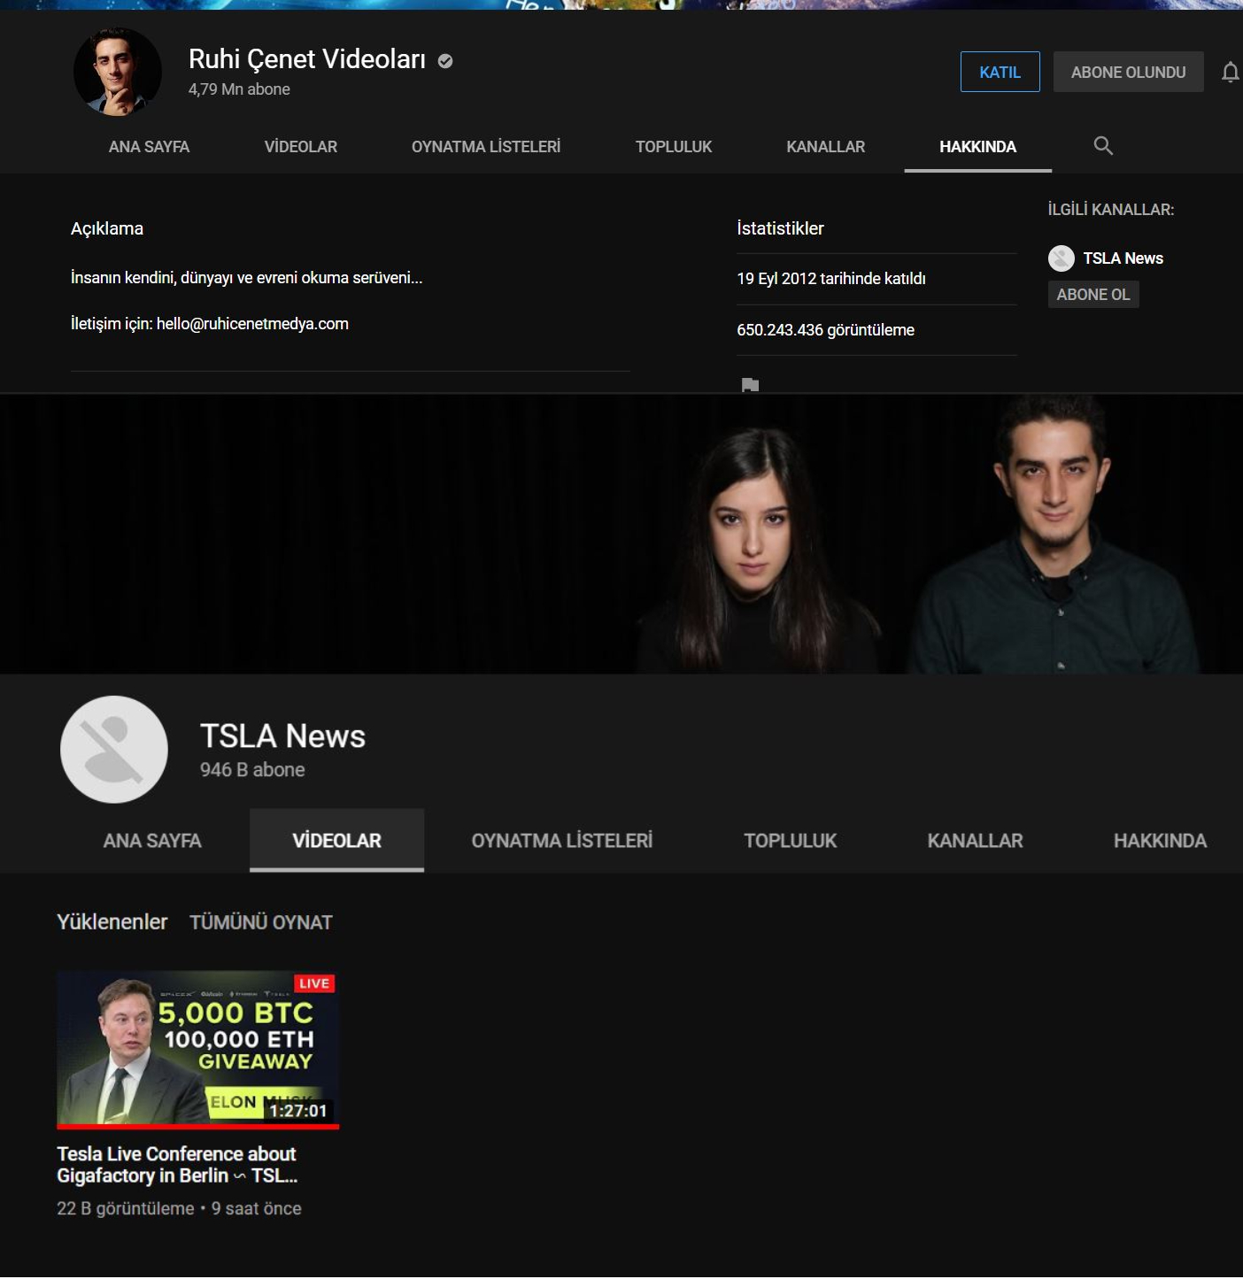Click the 1:27:01 duration label on thumbnail

click(x=298, y=1111)
